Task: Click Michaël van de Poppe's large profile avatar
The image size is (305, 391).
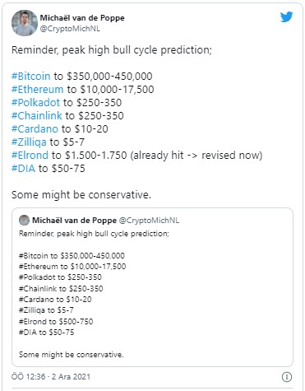Action: pyautogui.click(x=25, y=23)
